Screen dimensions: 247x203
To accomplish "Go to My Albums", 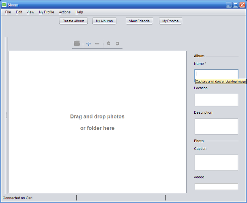I will [x=104, y=21].
